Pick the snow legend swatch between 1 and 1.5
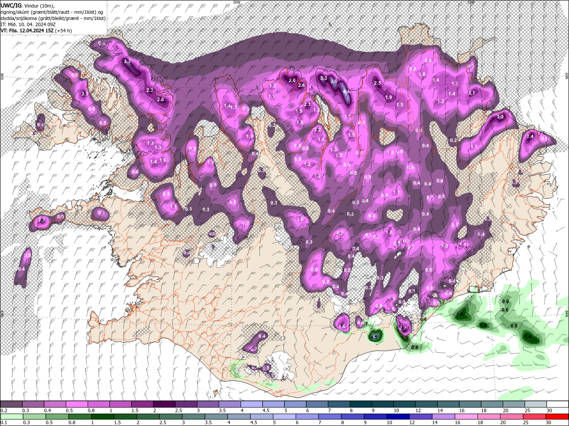Viewport: 569px width, 426px height. (x=120, y=404)
